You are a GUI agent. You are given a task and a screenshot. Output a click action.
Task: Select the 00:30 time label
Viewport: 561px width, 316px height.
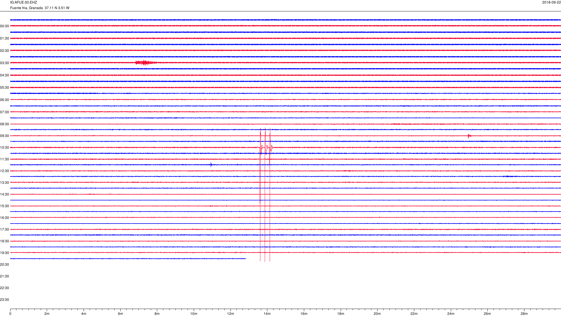(4, 26)
